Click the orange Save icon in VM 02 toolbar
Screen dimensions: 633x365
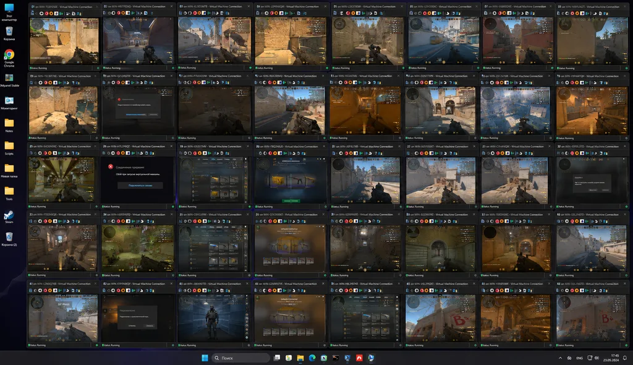pos(123,13)
